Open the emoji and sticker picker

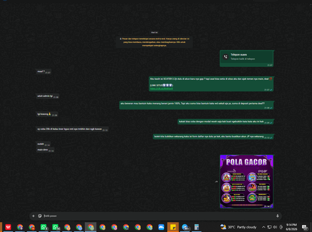click(40, 216)
